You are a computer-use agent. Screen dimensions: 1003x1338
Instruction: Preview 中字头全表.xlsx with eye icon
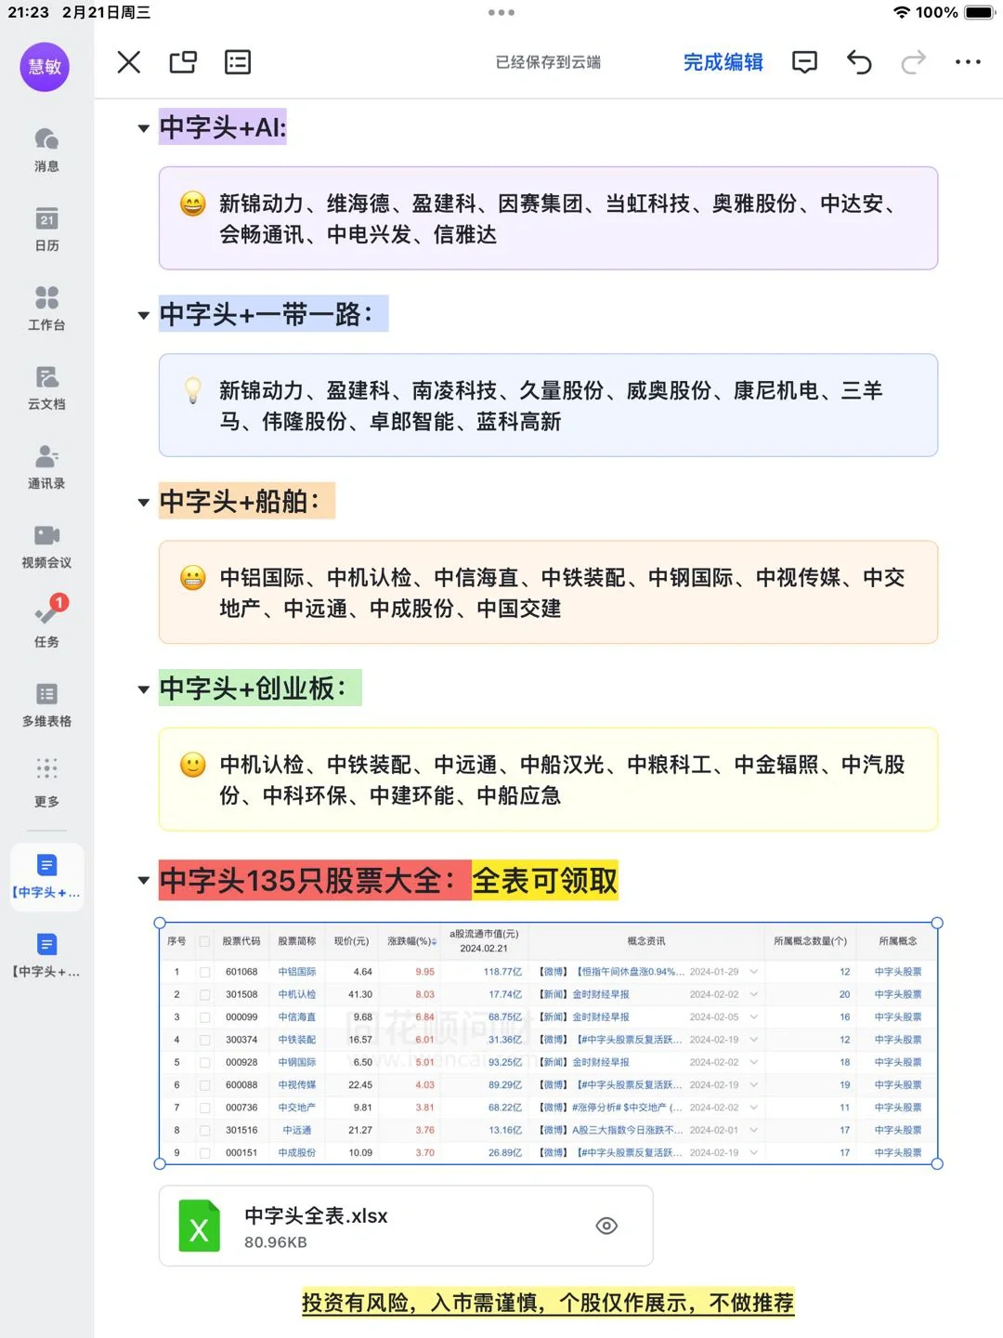coord(606,1226)
